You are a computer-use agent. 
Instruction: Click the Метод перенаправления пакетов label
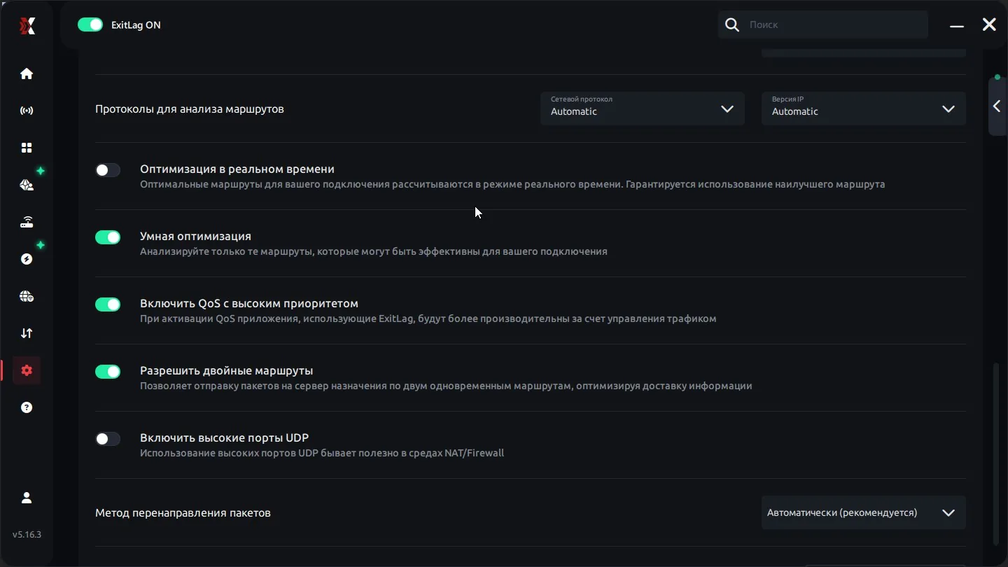click(x=183, y=513)
